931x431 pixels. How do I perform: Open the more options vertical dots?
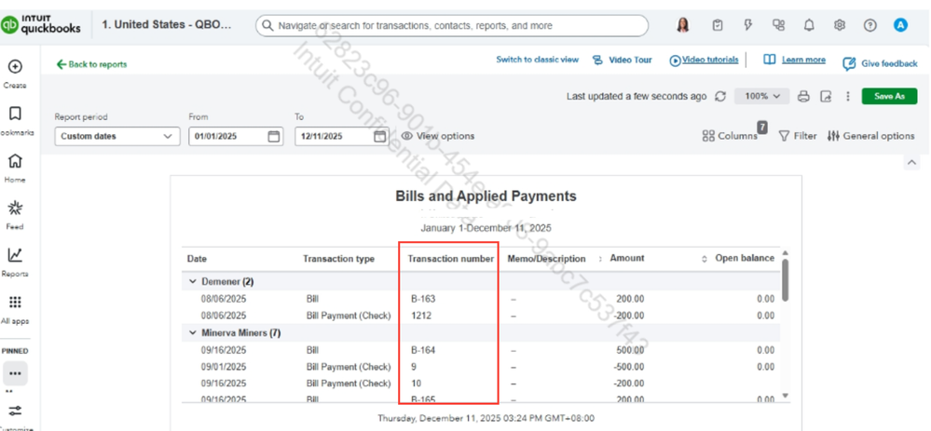pos(848,96)
